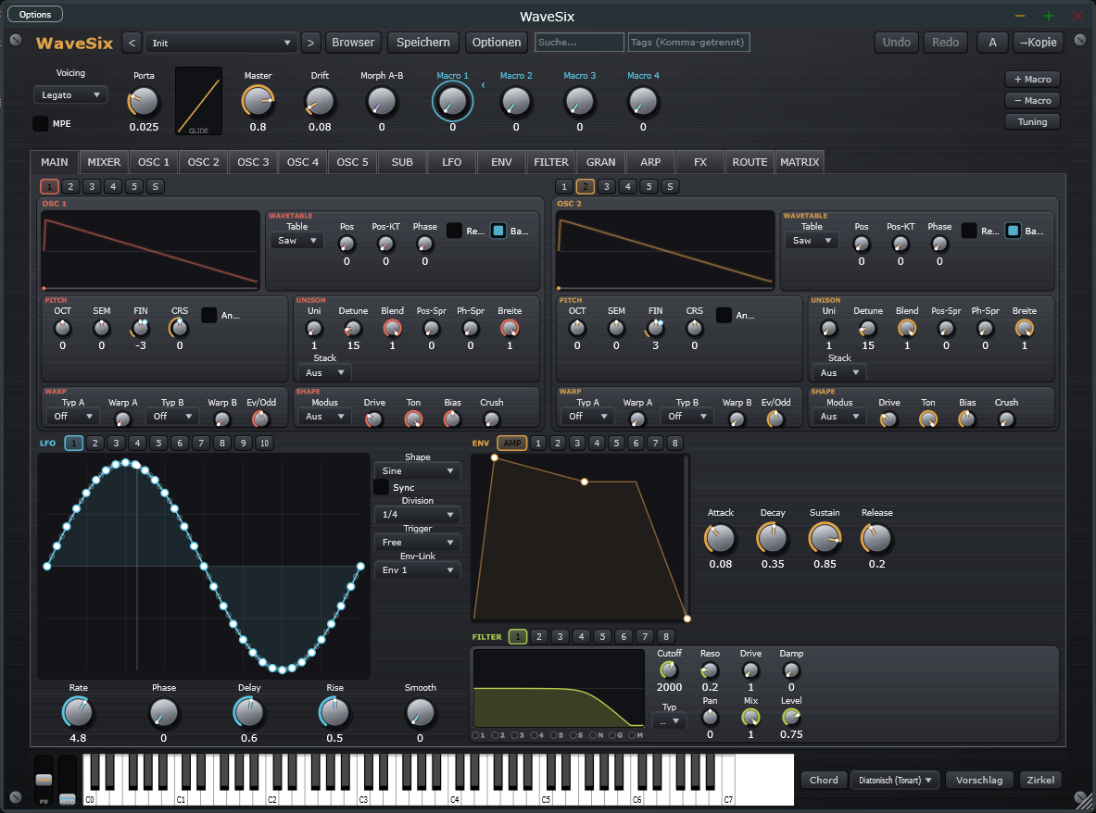Open the MATRIX tab
This screenshot has height=813, width=1096.
[x=800, y=162]
